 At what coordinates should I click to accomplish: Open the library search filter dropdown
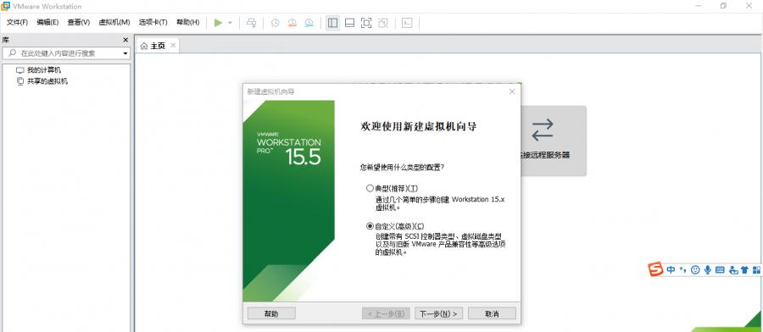point(125,53)
